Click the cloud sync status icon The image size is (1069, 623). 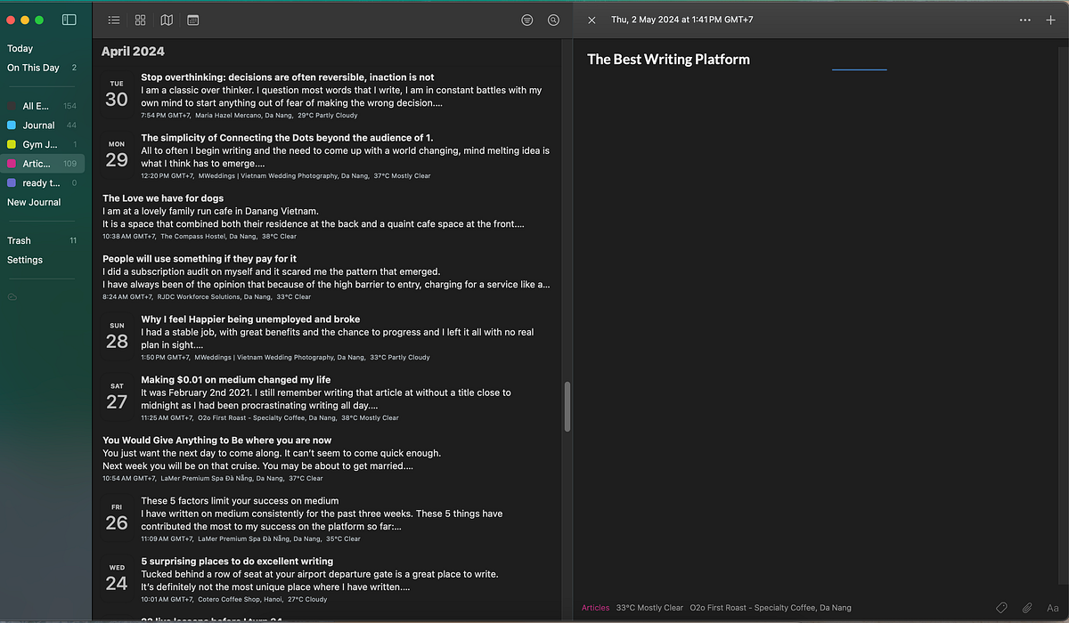click(x=12, y=296)
